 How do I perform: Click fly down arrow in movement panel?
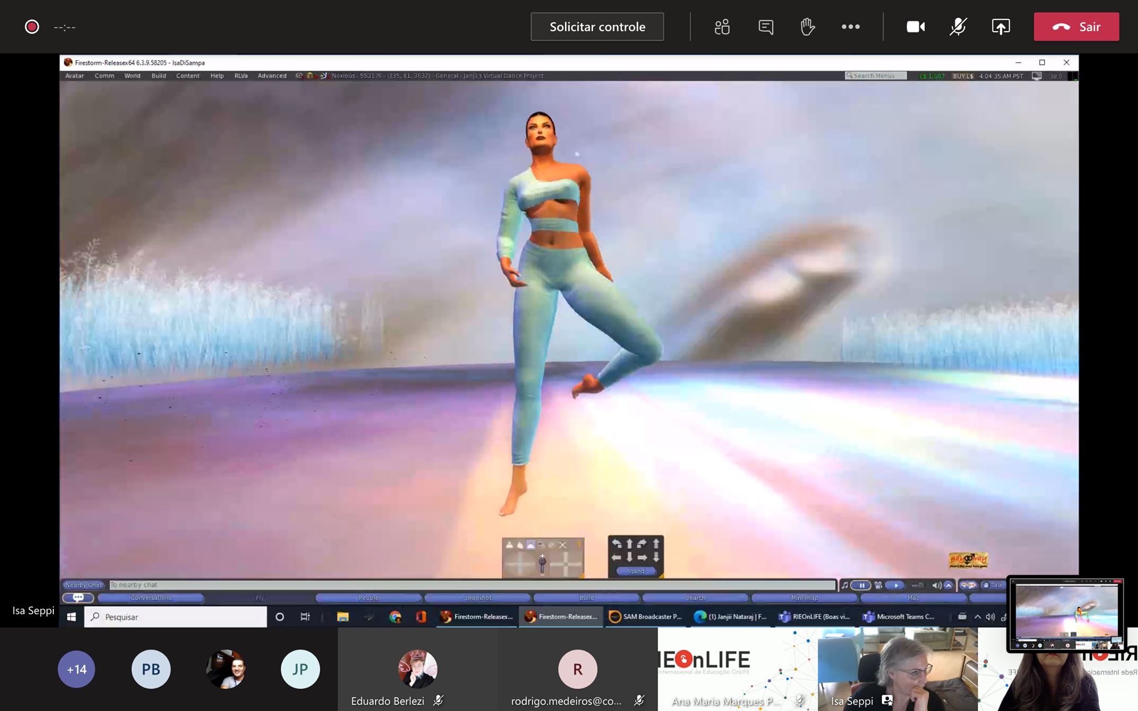tap(656, 557)
